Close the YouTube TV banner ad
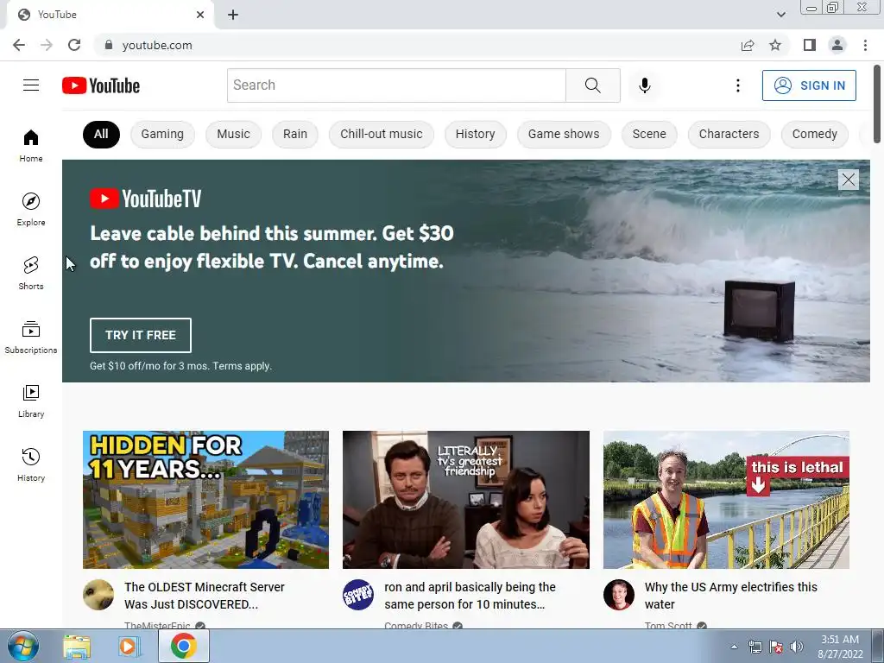884x663 pixels. point(849,180)
